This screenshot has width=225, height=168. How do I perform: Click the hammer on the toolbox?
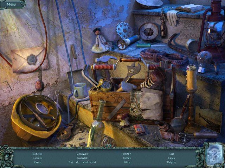tap(106, 59)
